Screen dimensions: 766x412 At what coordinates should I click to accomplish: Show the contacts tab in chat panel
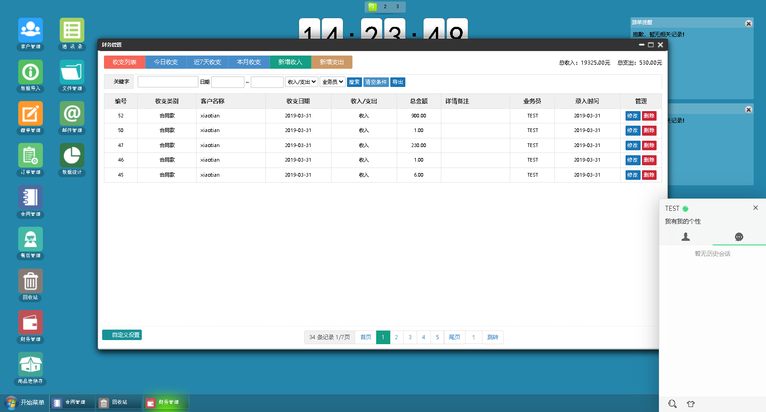[x=686, y=237]
